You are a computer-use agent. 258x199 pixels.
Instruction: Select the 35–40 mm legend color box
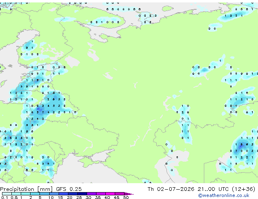pyautogui.click(x=101, y=194)
